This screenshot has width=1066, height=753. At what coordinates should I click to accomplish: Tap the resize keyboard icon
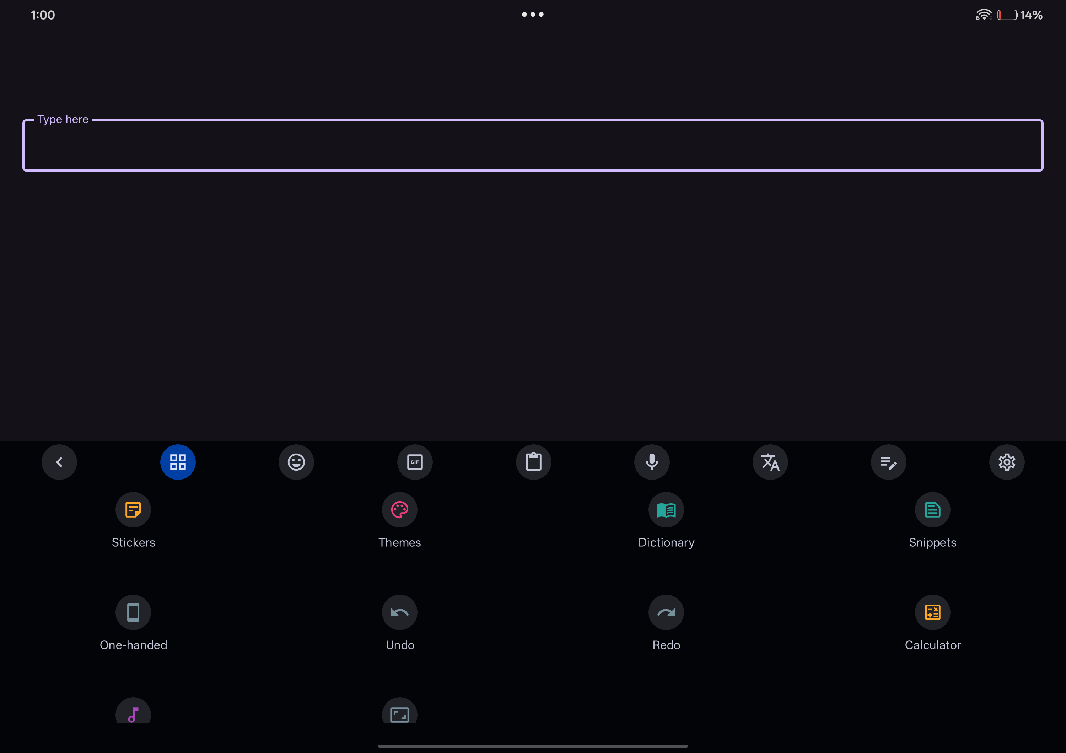400,711
